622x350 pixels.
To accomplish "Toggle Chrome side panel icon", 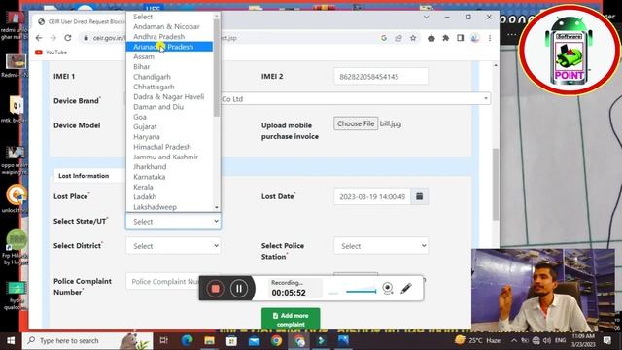I will coord(460,38).
